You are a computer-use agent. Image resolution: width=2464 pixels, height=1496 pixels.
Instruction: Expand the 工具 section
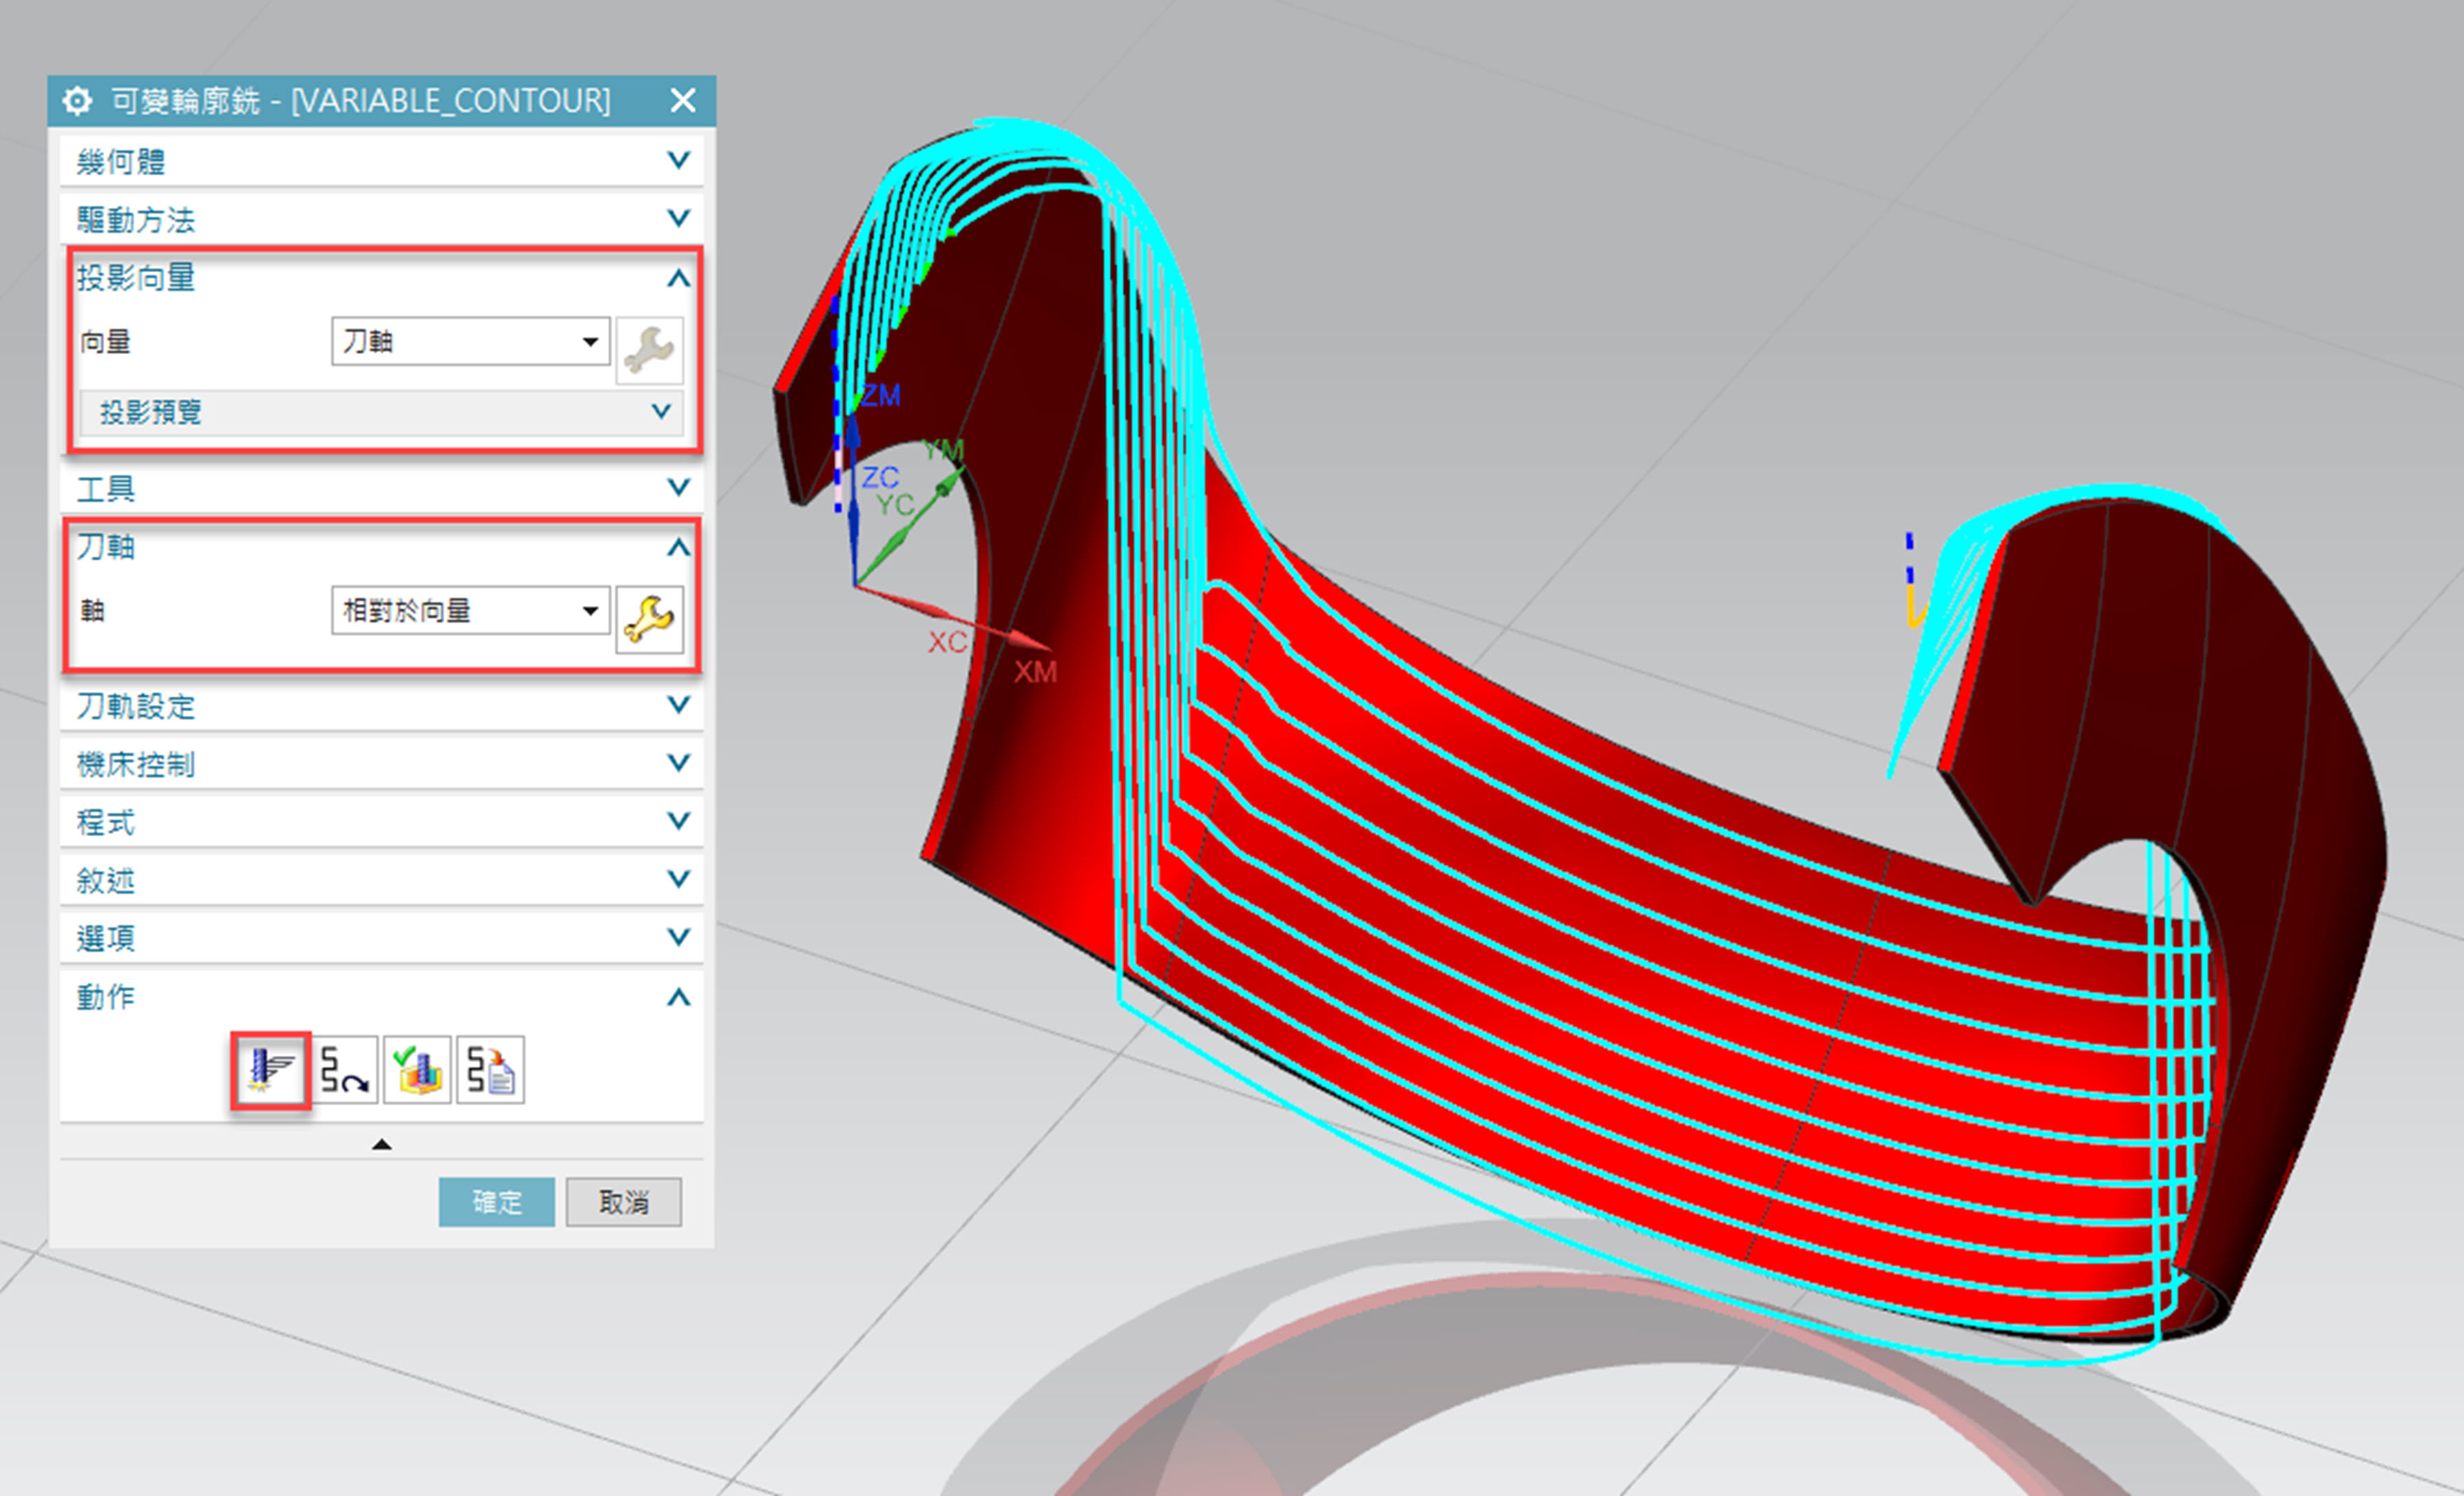click(381, 488)
